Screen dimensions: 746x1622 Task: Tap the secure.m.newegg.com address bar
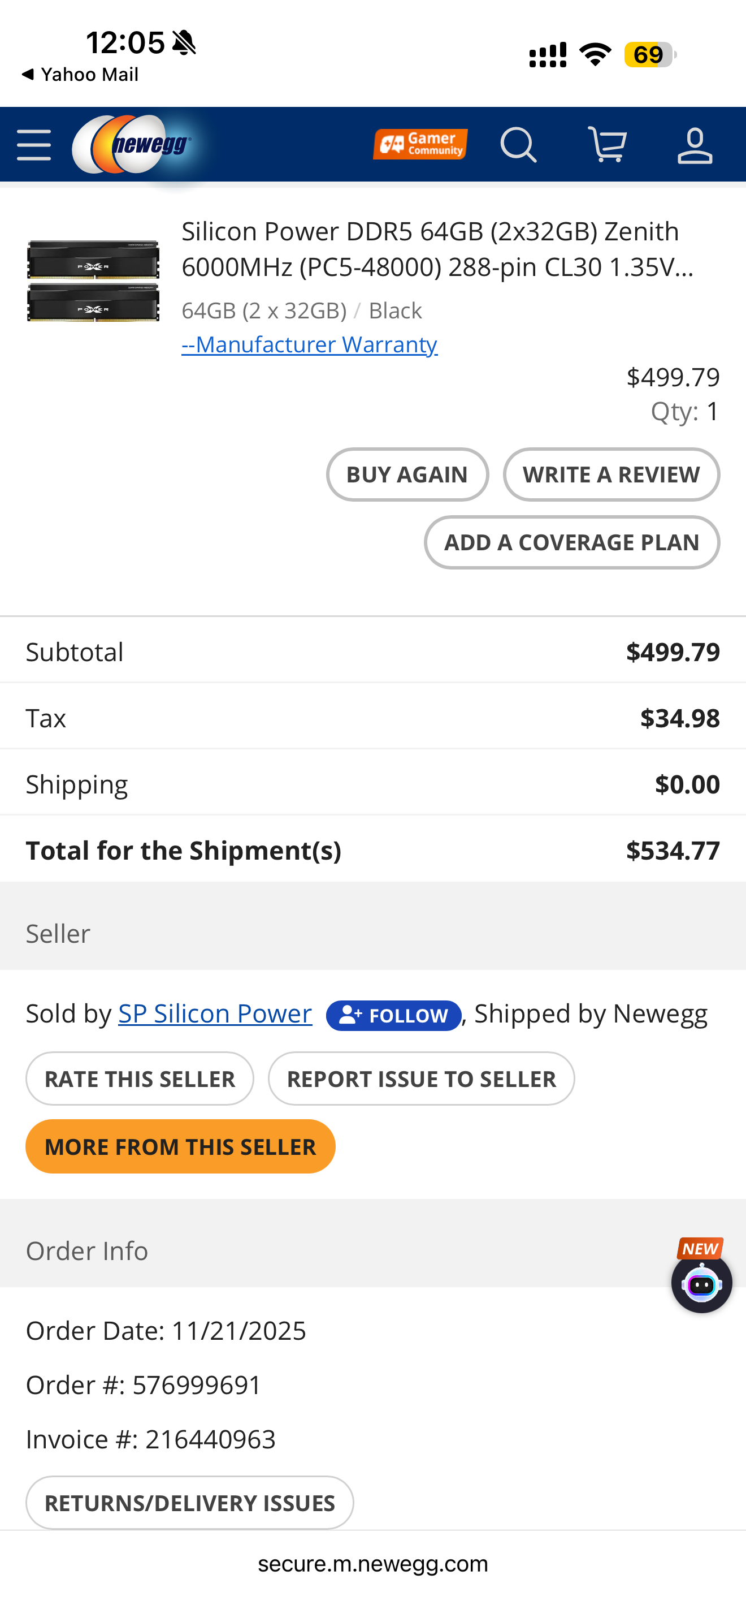pyautogui.click(x=372, y=1564)
